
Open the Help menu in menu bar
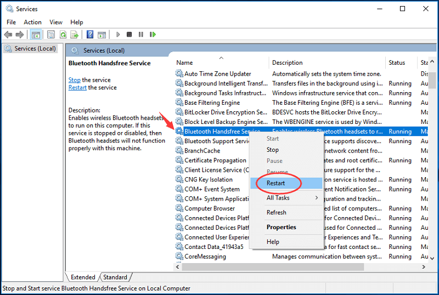[x=76, y=22]
